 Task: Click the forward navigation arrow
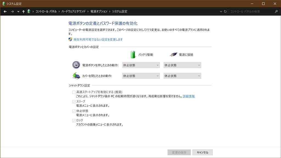12,12
